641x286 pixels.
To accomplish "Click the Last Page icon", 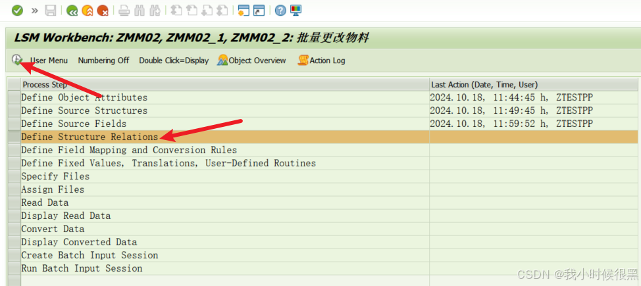I will (x=222, y=11).
